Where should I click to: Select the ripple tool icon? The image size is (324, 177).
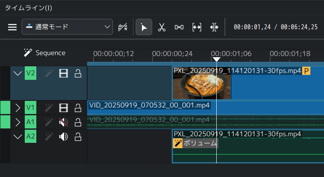coord(214,27)
